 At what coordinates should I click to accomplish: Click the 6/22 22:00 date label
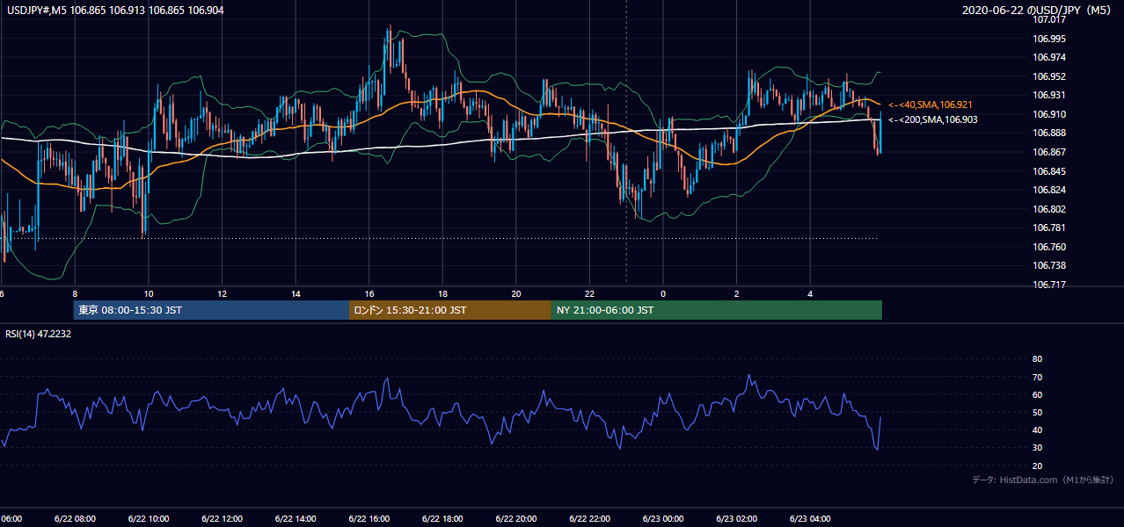[x=588, y=519]
